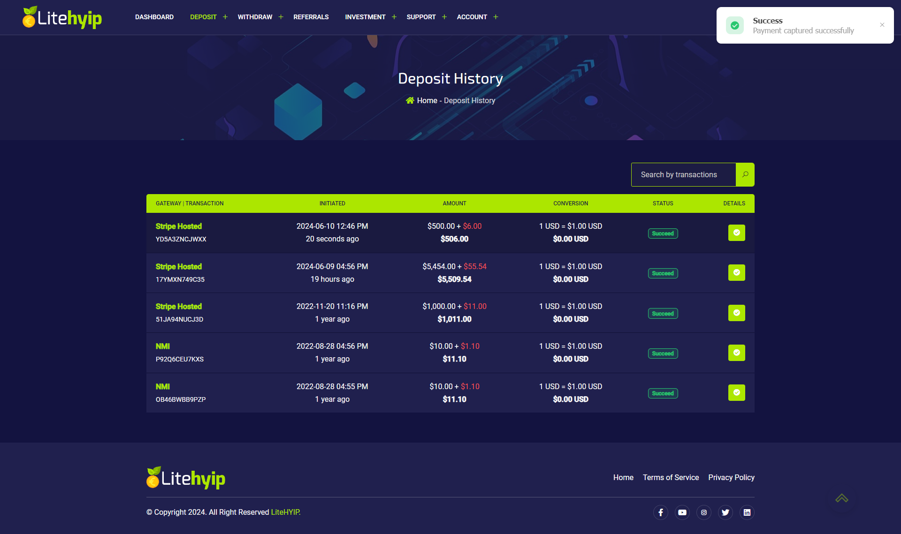
Task: Open the Referrals menu item
Action: point(311,17)
